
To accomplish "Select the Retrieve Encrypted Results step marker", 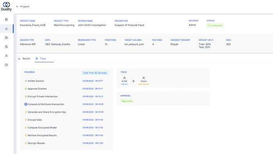I will (x=26, y=135).
